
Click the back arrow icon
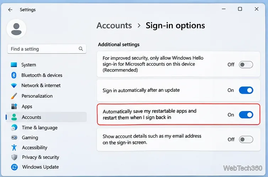click(x=10, y=10)
